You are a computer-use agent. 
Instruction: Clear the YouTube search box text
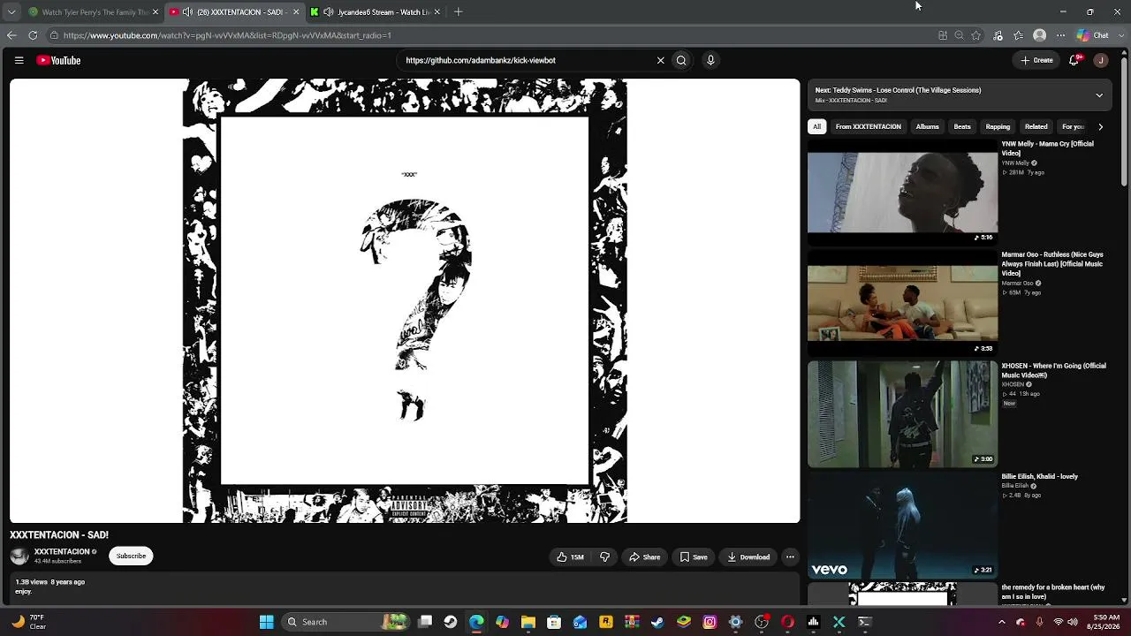(x=660, y=60)
